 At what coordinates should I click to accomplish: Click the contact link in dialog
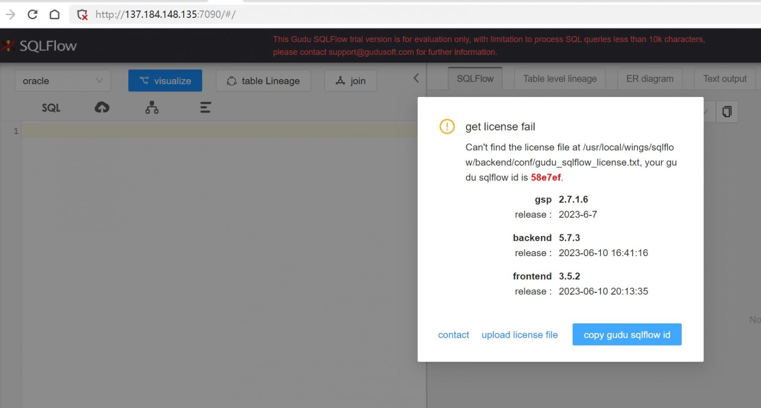point(453,334)
